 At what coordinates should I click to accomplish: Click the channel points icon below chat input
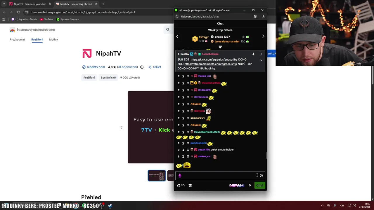pyautogui.click(x=179, y=185)
